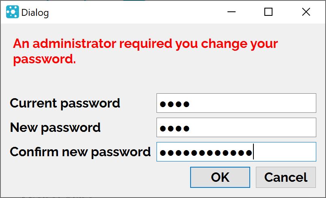Image resolution: width=326 pixels, height=198 pixels.
Task: Click the 'Current password' label
Action: [65, 103]
